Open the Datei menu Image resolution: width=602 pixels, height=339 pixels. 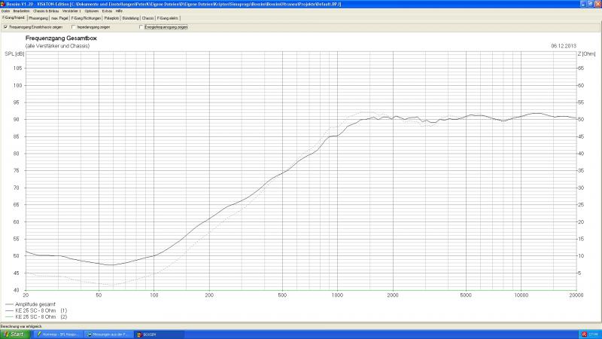coord(5,11)
